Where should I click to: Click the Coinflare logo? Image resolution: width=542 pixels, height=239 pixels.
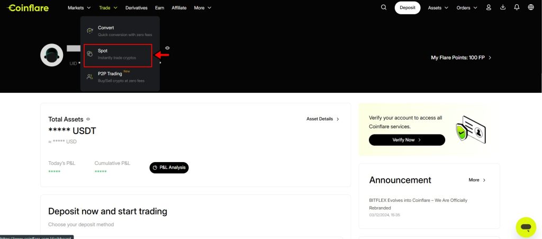(x=28, y=7)
